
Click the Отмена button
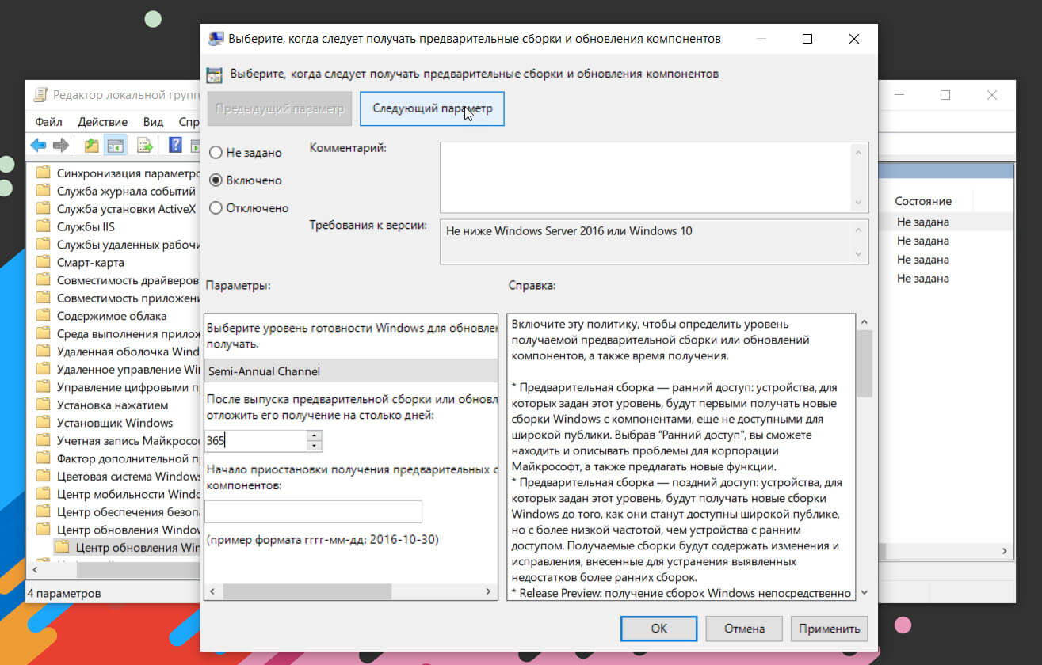coord(745,629)
